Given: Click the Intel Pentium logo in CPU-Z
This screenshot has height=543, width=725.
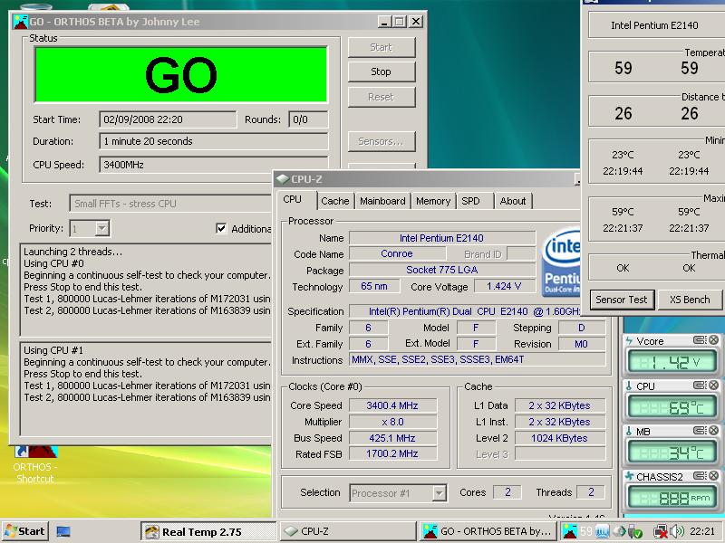Looking at the screenshot, I should coord(561,262).
